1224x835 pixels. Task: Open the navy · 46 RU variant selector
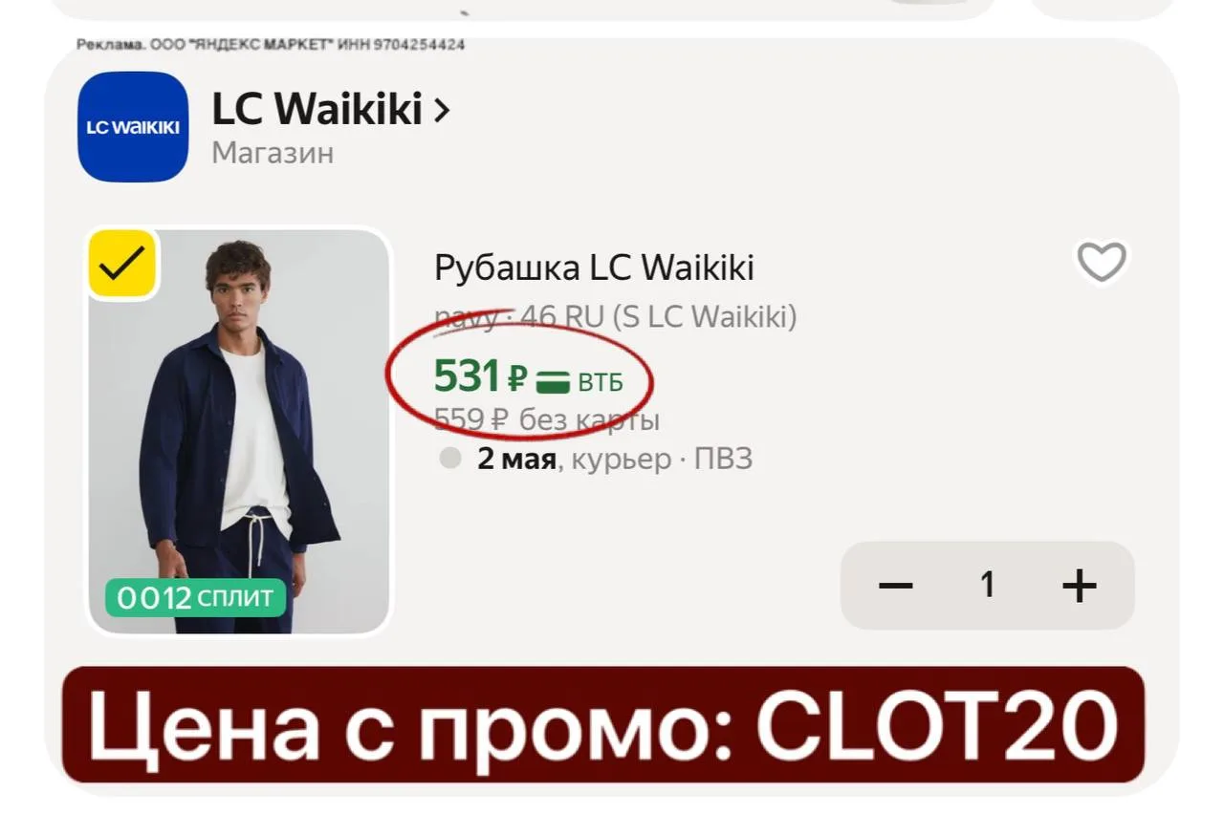pos(615,316)
